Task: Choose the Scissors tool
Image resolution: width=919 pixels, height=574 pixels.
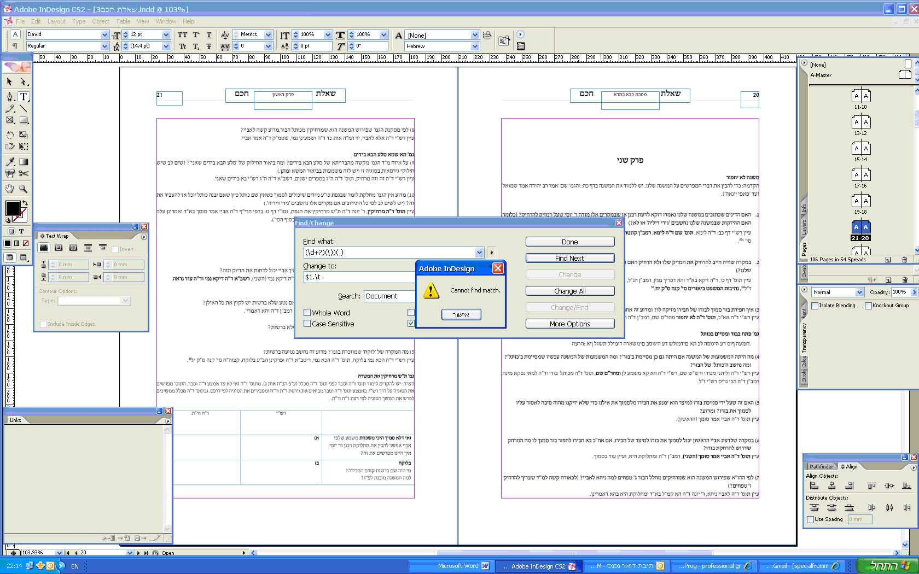Action: point(24,173)
